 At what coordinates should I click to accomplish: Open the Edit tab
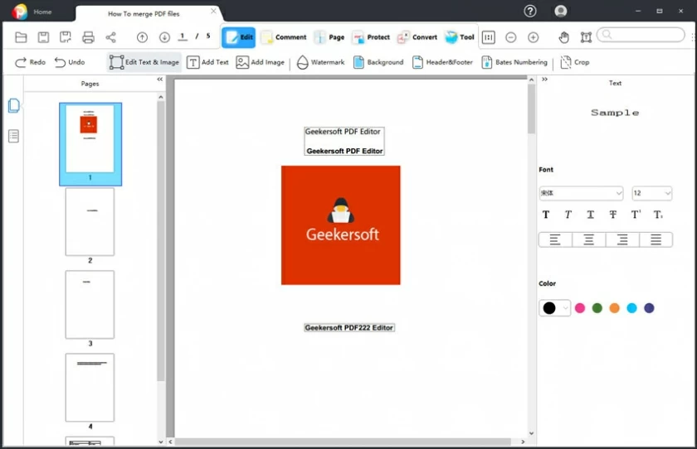click(239, 37)
